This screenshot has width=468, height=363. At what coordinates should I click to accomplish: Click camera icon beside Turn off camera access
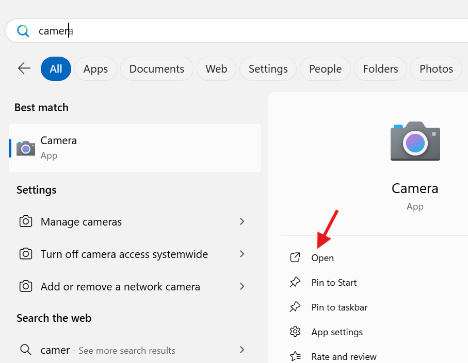point(25,254)
